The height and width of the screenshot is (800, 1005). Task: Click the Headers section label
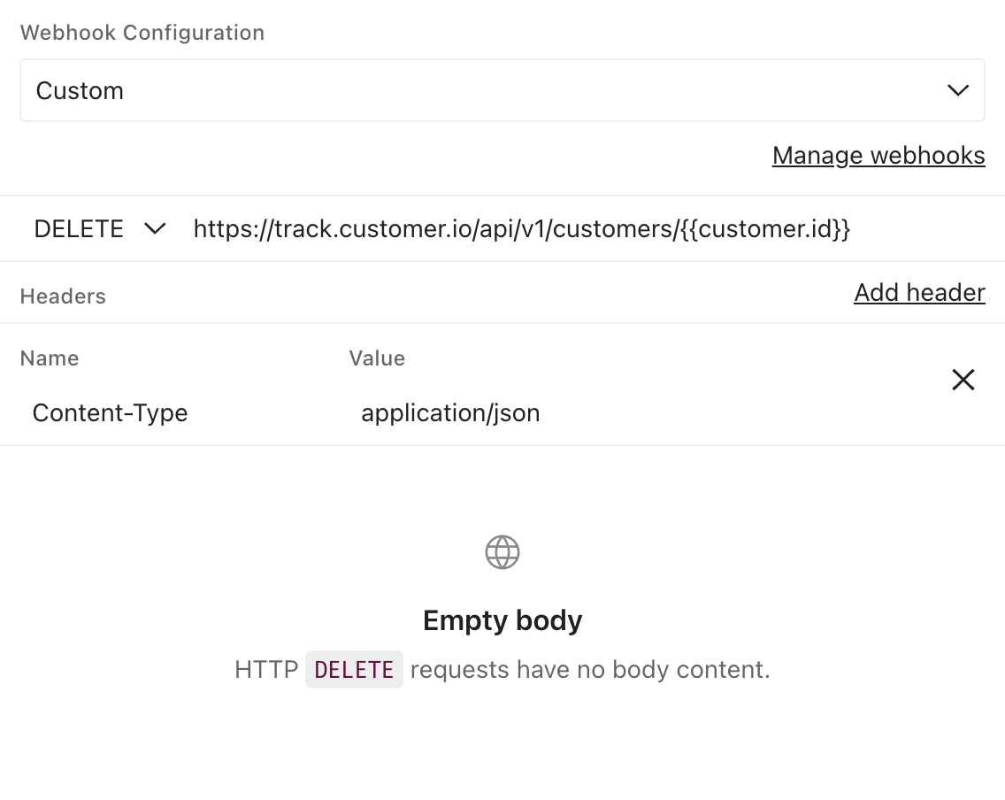[63, 296]
